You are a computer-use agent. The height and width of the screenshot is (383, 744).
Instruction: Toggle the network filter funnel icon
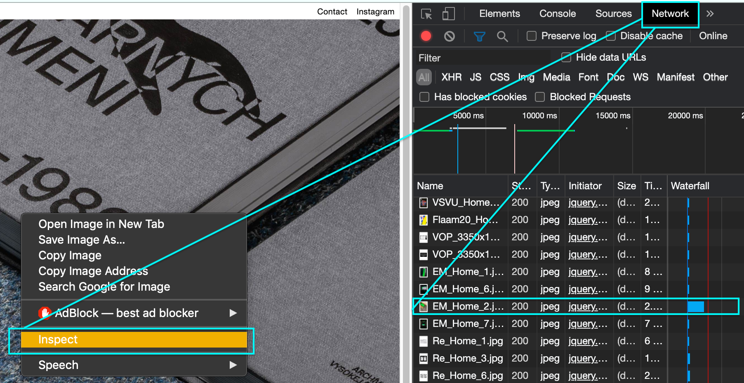pos(479,36)
